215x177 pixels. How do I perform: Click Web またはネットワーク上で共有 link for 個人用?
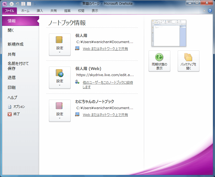(105, 49)
